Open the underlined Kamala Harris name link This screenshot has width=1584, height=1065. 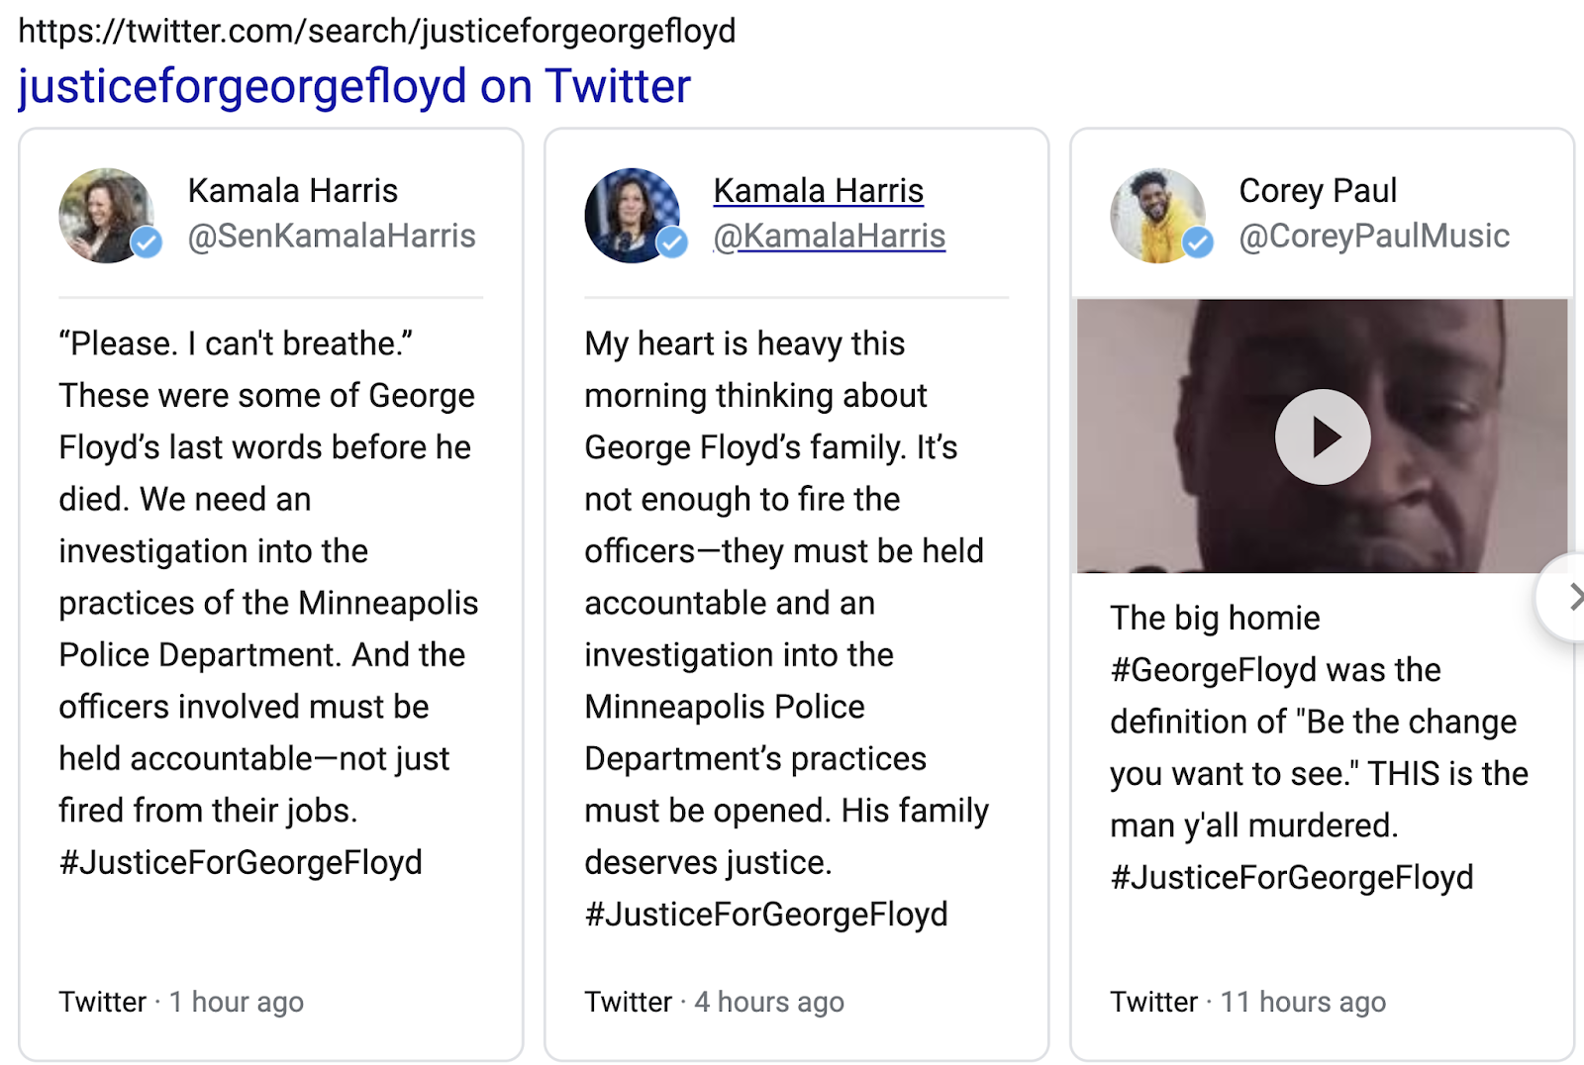(819, 190)
